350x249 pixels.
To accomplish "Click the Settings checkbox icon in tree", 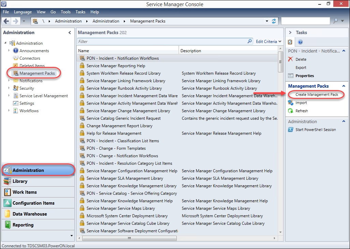I will [15, 103].
